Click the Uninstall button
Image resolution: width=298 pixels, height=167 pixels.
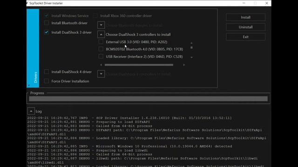[x=245, y=27]
